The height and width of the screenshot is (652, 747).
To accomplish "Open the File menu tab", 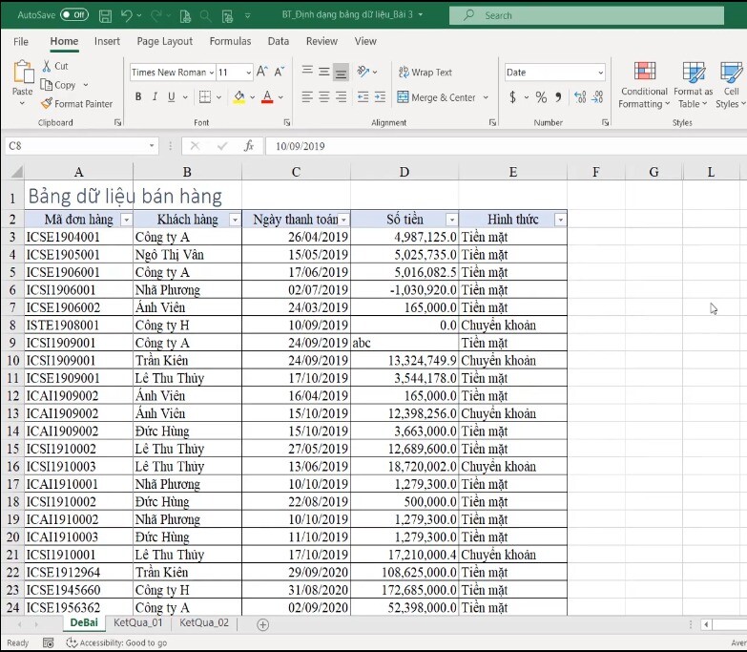I will coord(20,41).
